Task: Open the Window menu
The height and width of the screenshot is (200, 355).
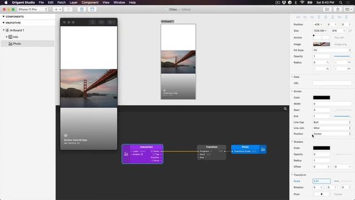Action: click(x=119, y=2)
